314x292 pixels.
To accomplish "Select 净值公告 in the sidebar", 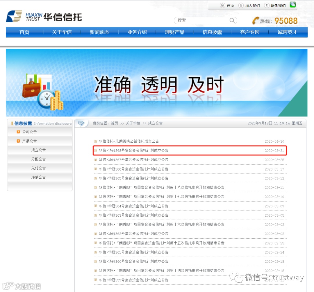I will point(38,177).
